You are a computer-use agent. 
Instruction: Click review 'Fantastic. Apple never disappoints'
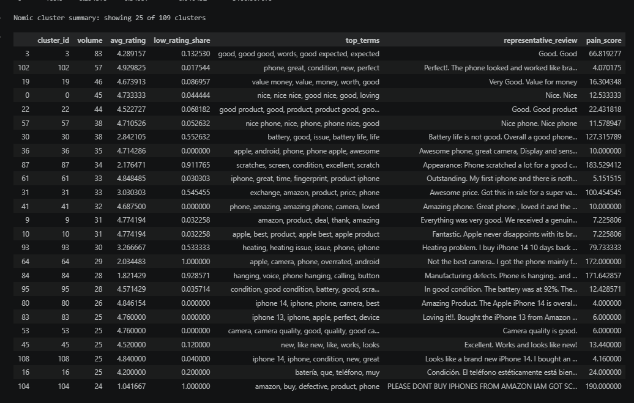click(x=505, y=234)
